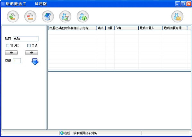Image resolution: width=192 pixels, height=137 pixels.
Task: Sort by the 作者 column header
Action: pyautogui.click(x=127, y=28)
